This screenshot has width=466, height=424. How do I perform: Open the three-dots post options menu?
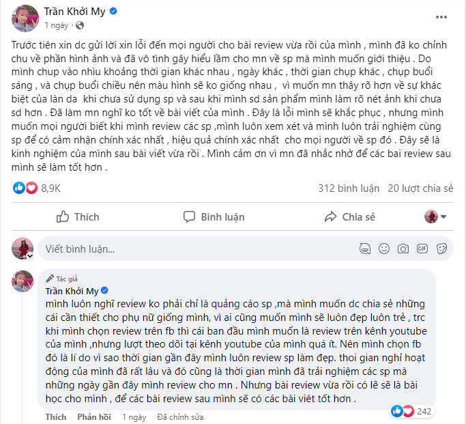(x=441, y=17)
